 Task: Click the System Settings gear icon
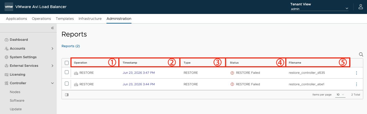click(7, 57)
